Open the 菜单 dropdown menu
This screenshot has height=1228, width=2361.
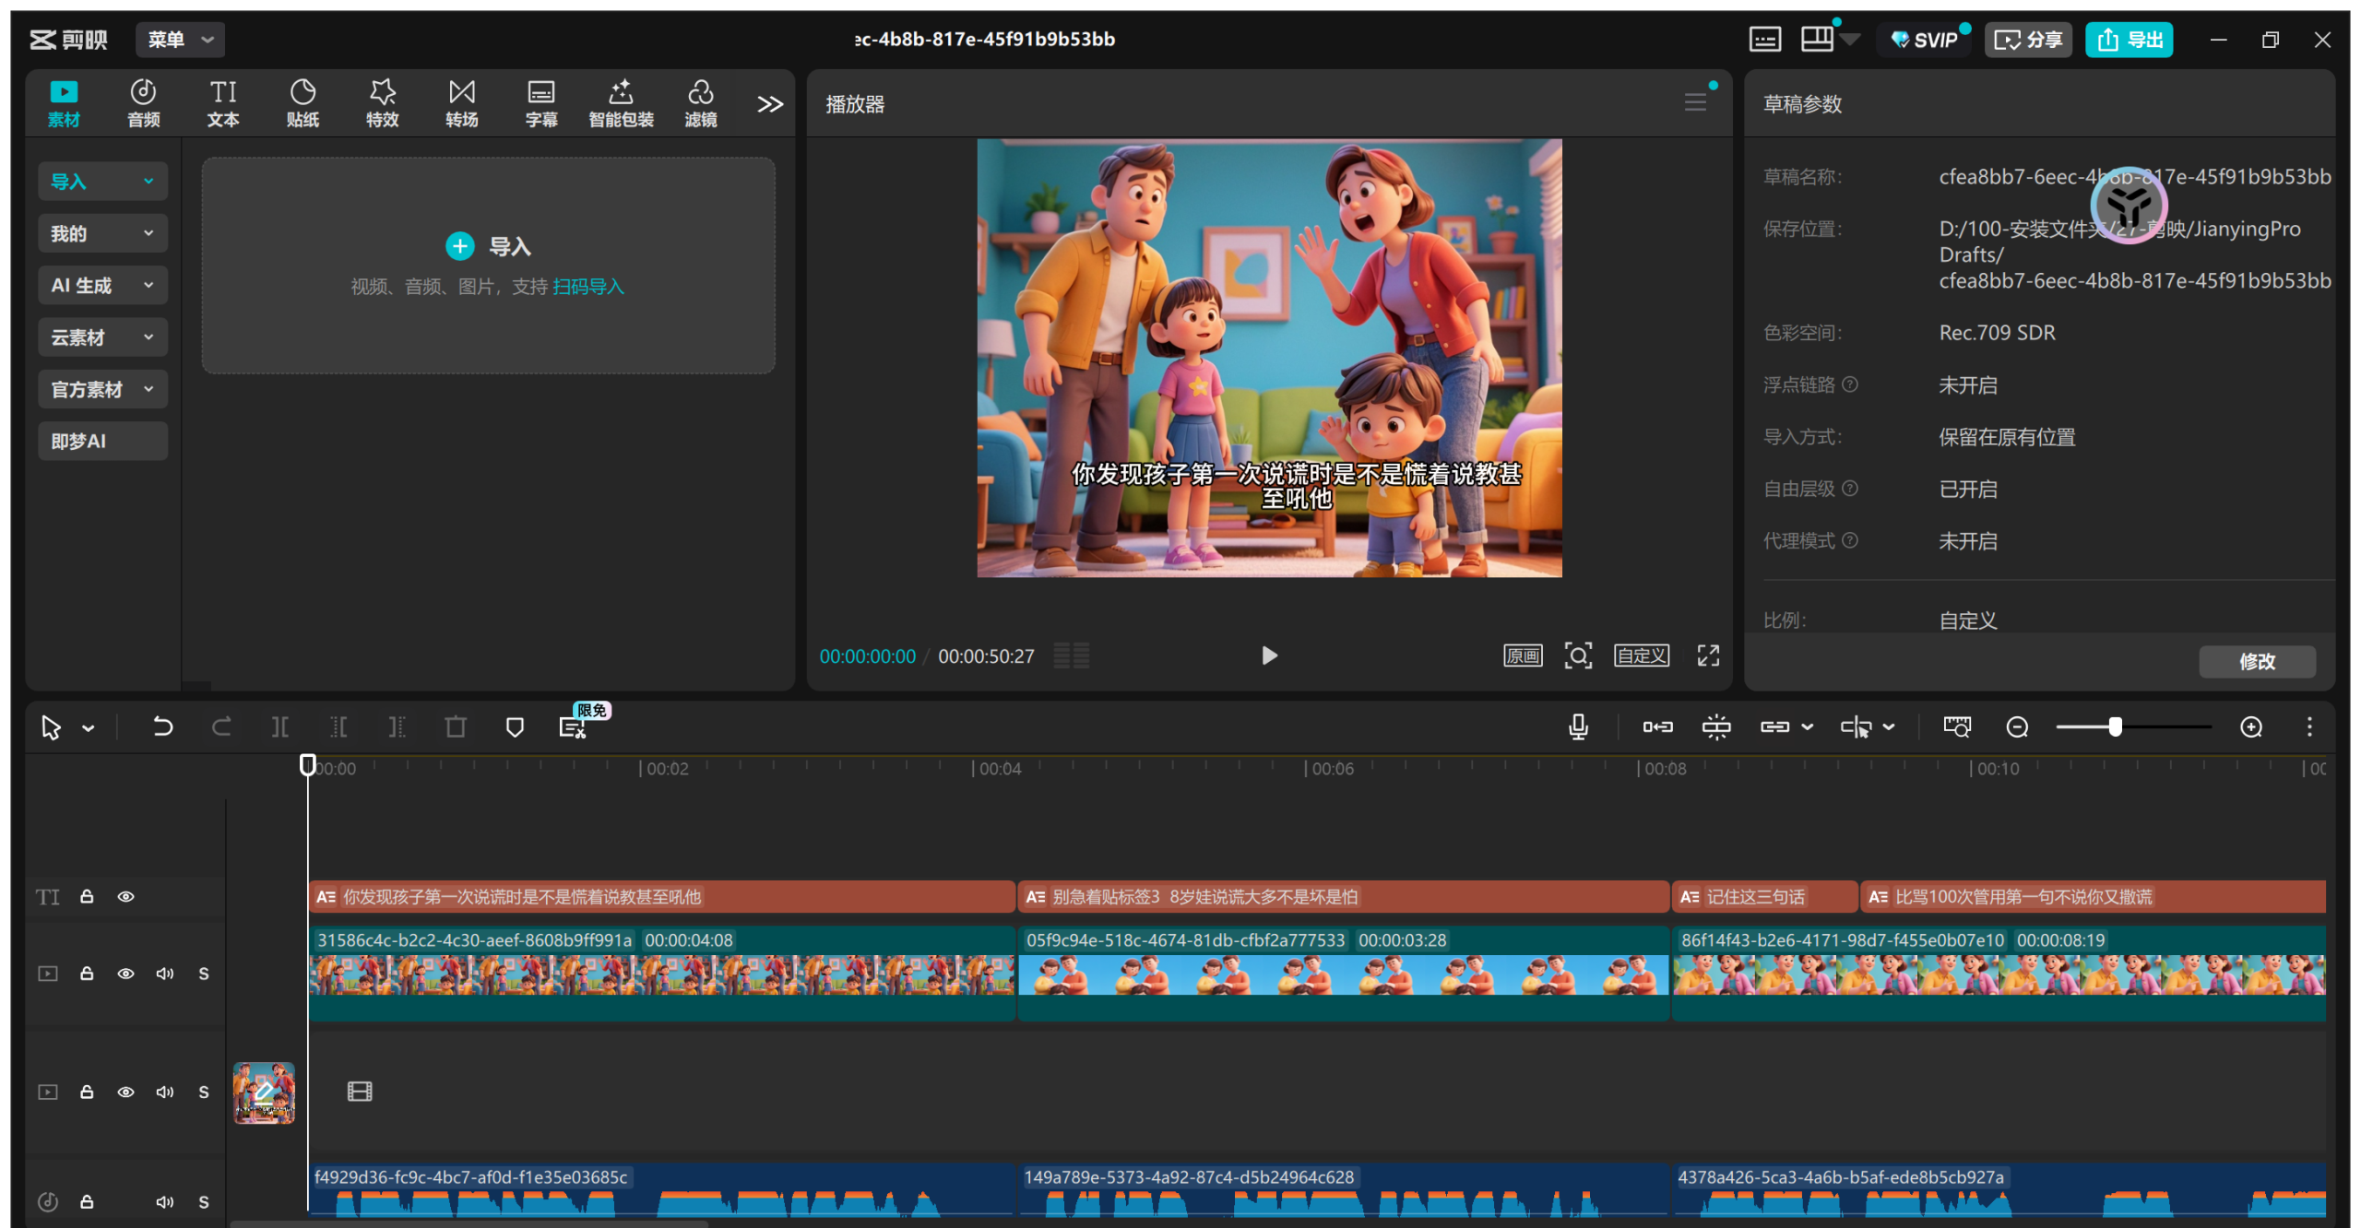180,40
